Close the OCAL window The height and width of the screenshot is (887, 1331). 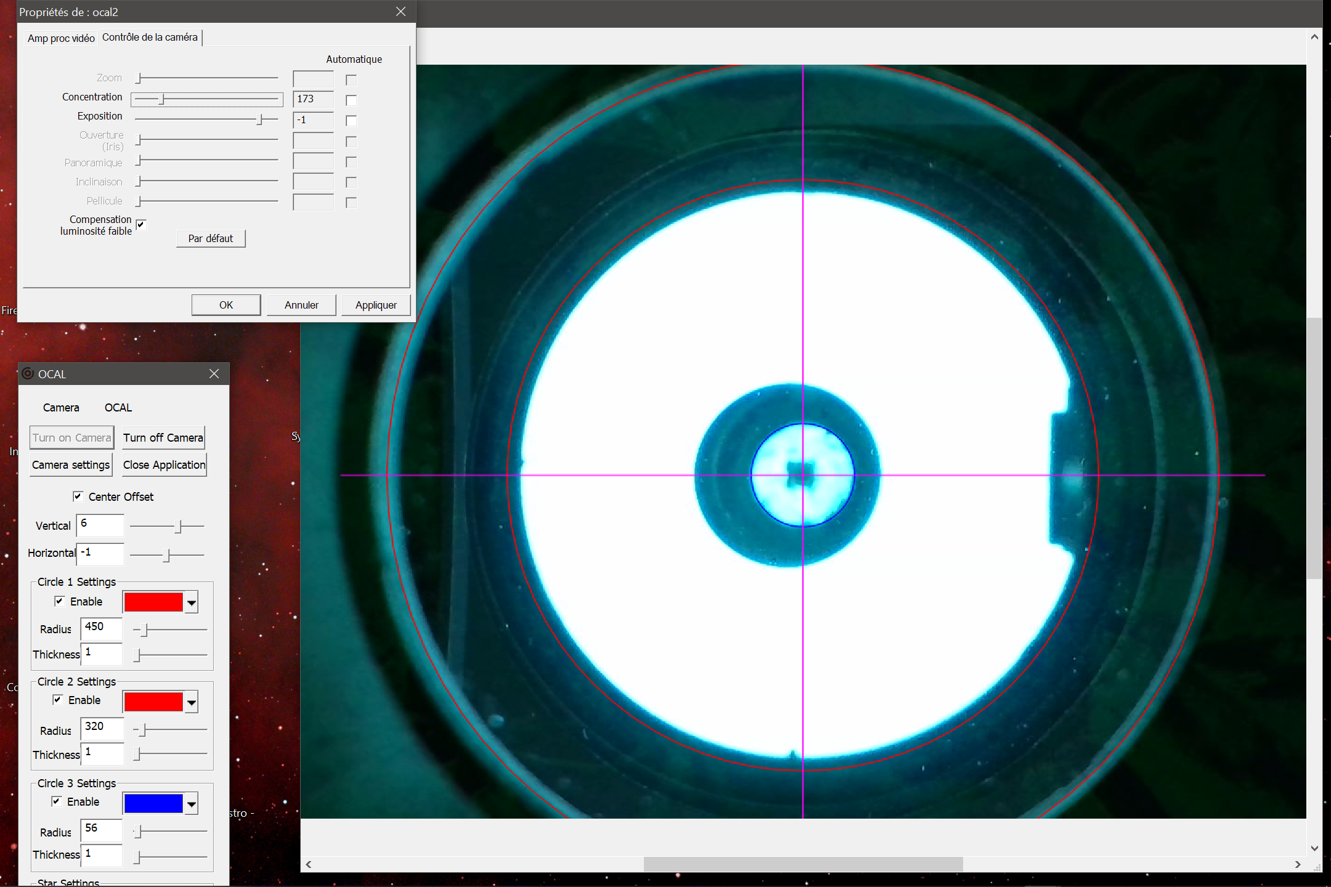point(214,374)
